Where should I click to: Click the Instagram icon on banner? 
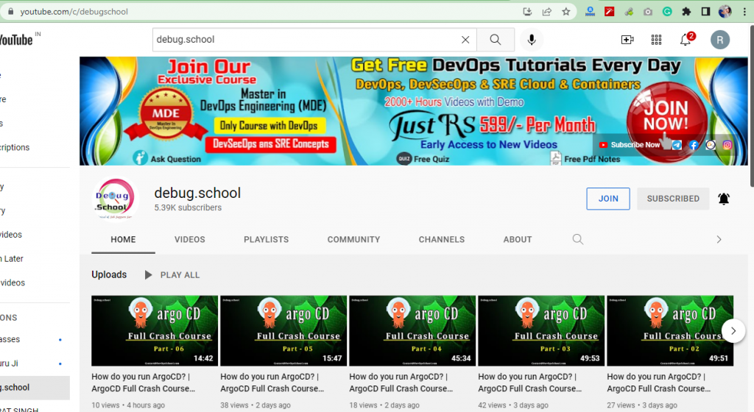click(x=727, y=144)
